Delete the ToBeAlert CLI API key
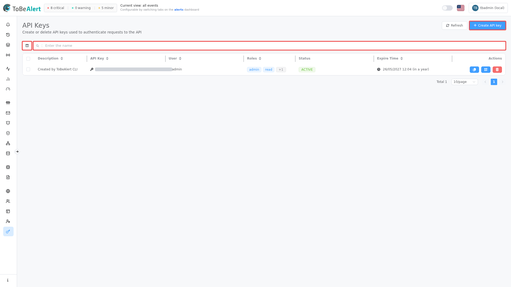 click(497, 70)
